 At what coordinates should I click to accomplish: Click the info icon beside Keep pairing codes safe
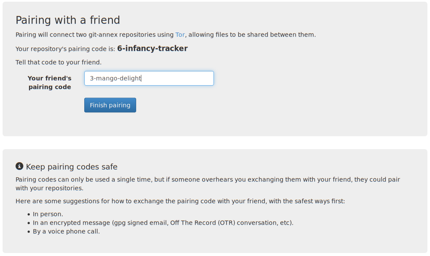pos(19,166)
